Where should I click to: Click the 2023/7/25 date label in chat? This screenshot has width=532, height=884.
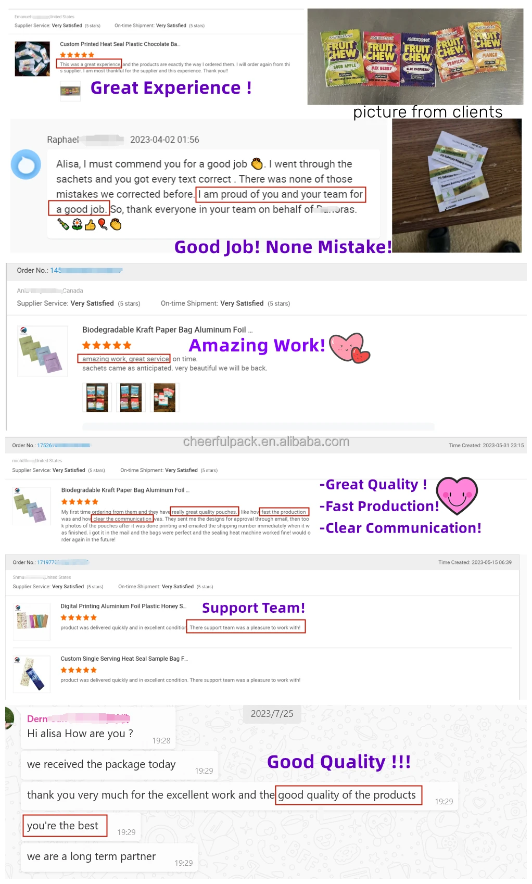point(272,714)
